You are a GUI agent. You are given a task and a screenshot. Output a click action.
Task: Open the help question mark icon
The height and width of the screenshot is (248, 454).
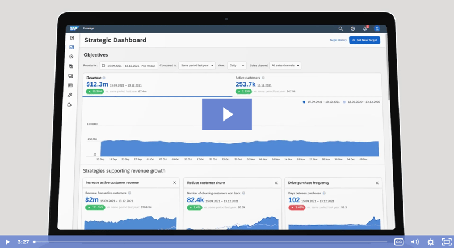(352, 28)
